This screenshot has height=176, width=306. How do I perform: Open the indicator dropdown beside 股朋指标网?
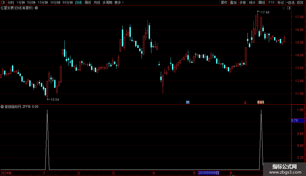pos(2,107)
